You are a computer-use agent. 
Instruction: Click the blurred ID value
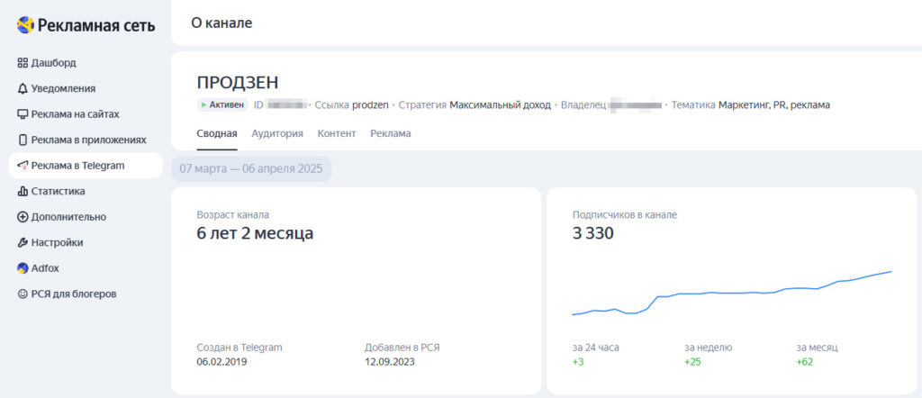[287, 105]
